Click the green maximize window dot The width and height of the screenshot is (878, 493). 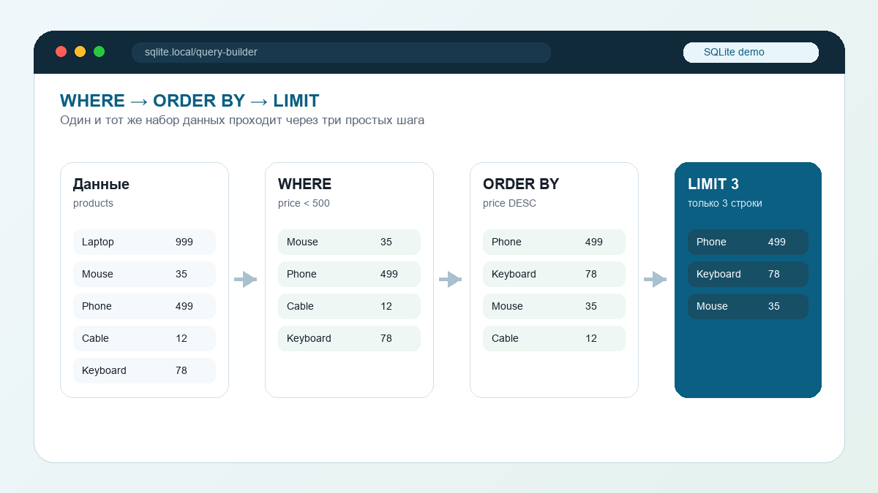100,52
